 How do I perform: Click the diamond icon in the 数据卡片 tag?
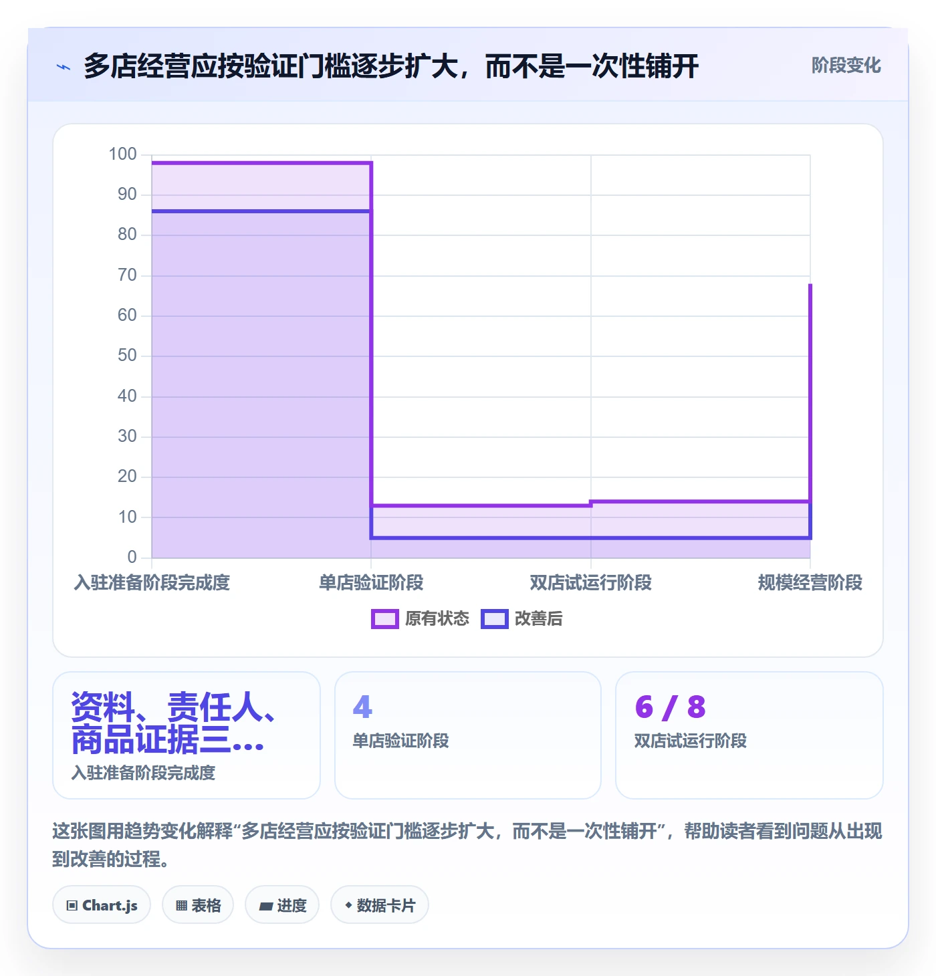pos(348,905)
